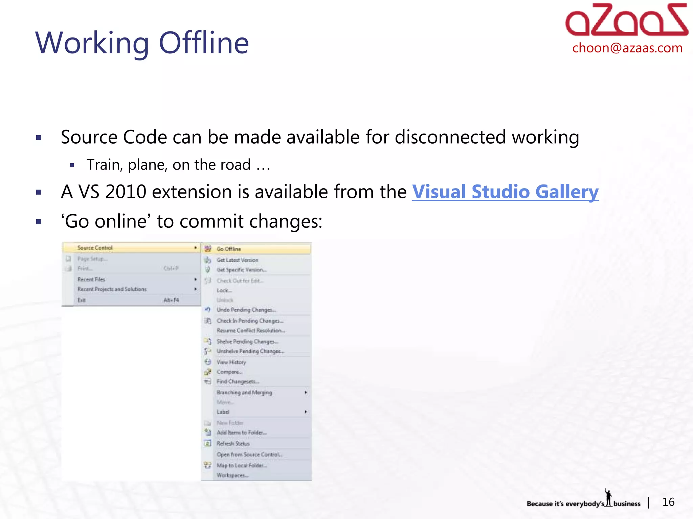
Task: Open the Visual Studio Gallery link
Action: pyautogui.click(x=505, y=192)
